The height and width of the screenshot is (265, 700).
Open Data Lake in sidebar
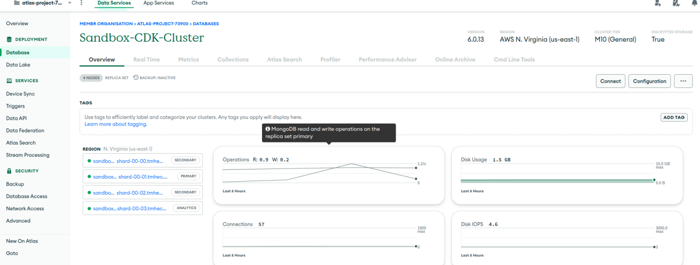pyautogui.click(x=18, y=65)
